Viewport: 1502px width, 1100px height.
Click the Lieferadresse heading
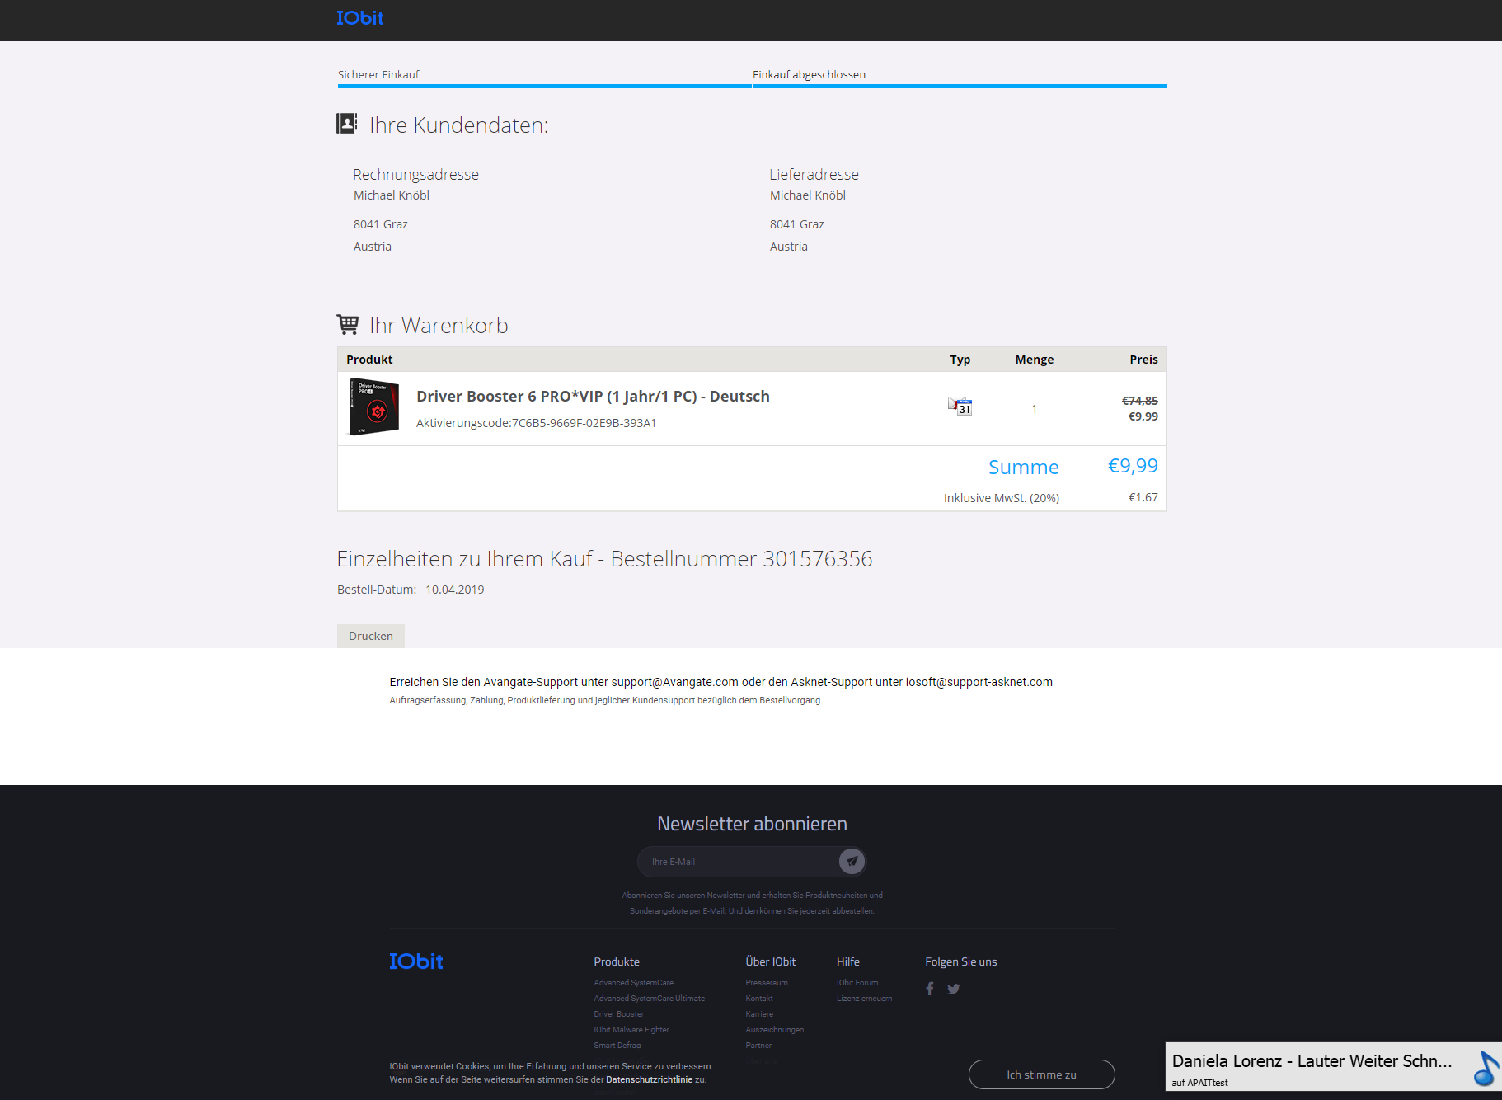[814, 175]
